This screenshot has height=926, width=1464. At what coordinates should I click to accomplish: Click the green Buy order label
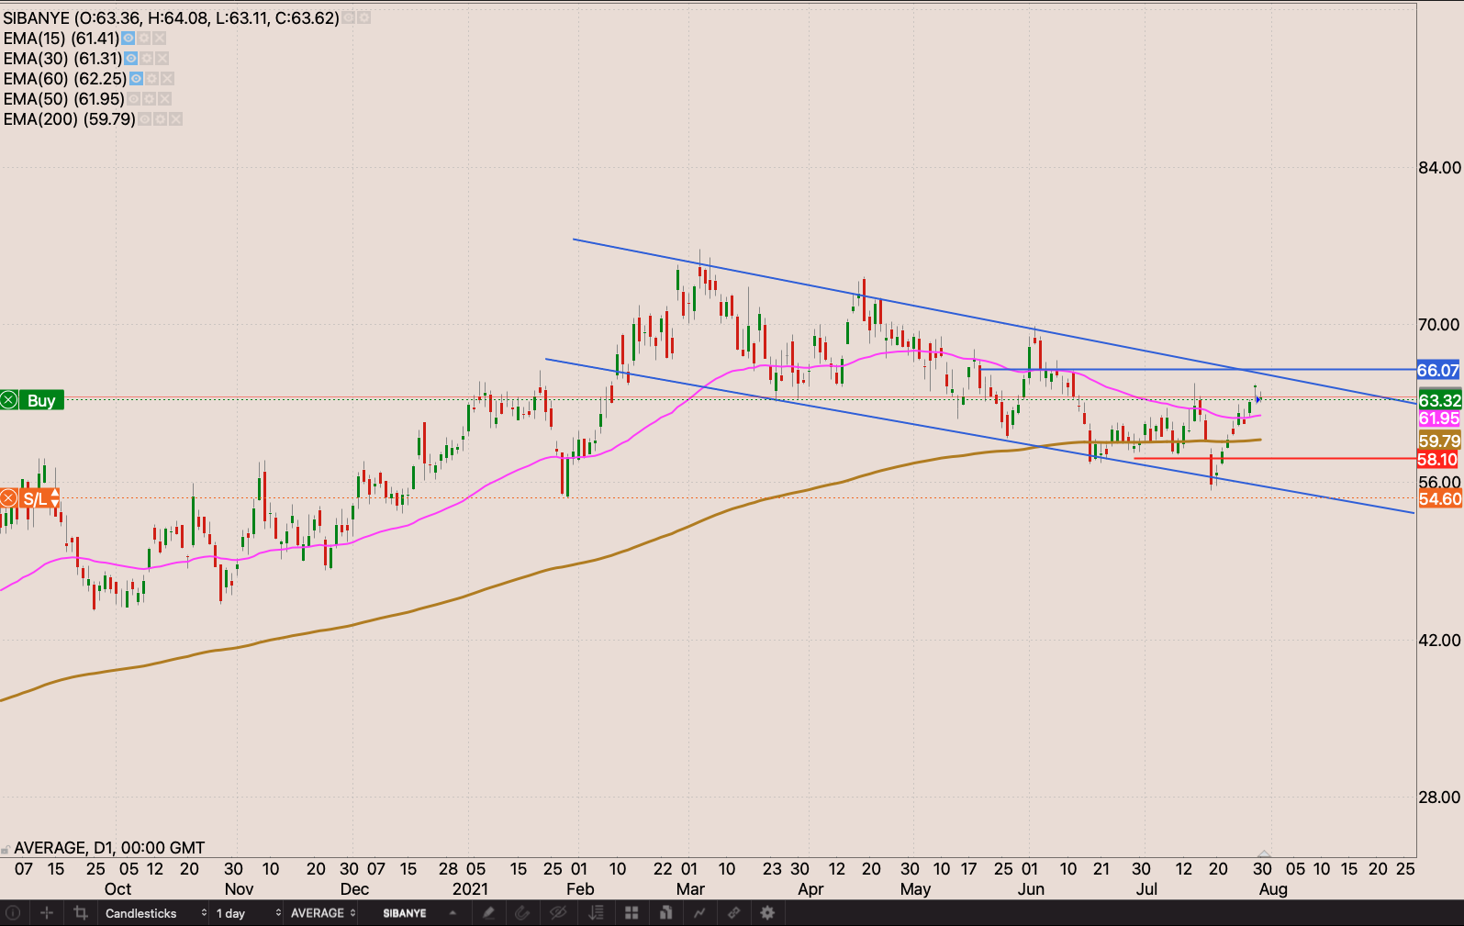41,400
